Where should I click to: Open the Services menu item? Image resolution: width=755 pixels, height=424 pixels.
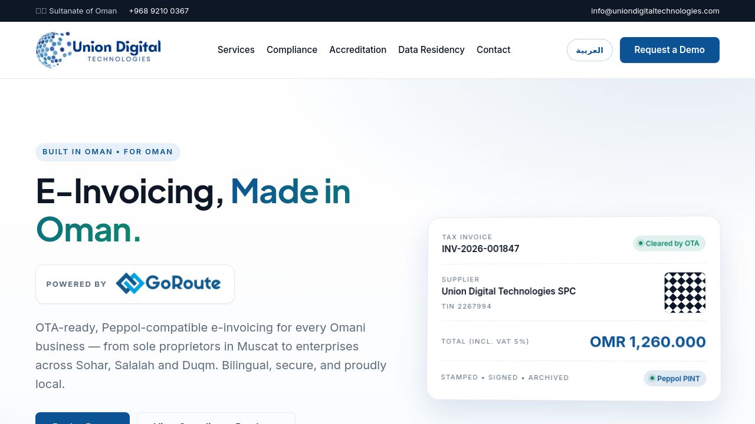236,50
